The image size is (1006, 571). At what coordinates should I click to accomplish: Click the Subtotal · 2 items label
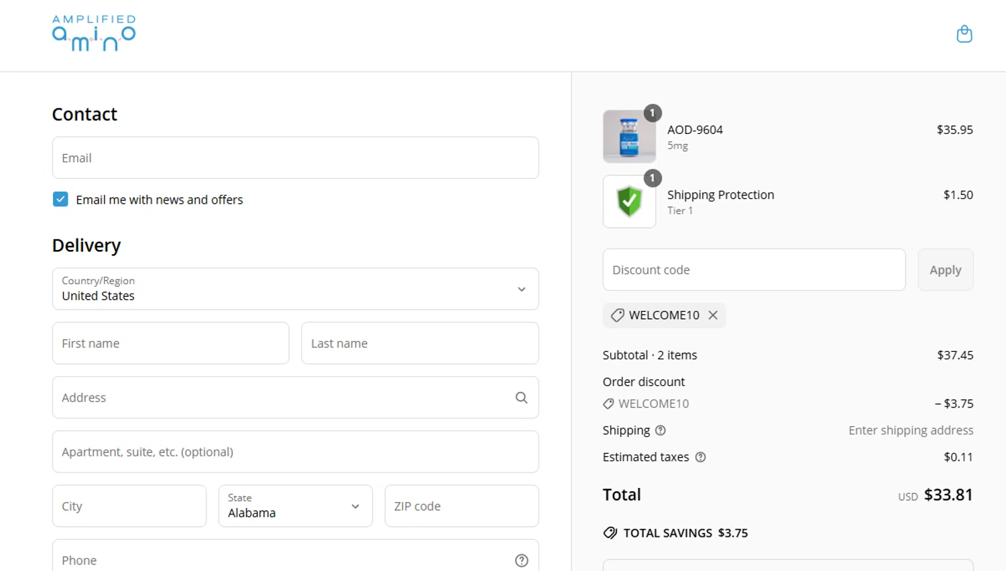pos(650,355)
